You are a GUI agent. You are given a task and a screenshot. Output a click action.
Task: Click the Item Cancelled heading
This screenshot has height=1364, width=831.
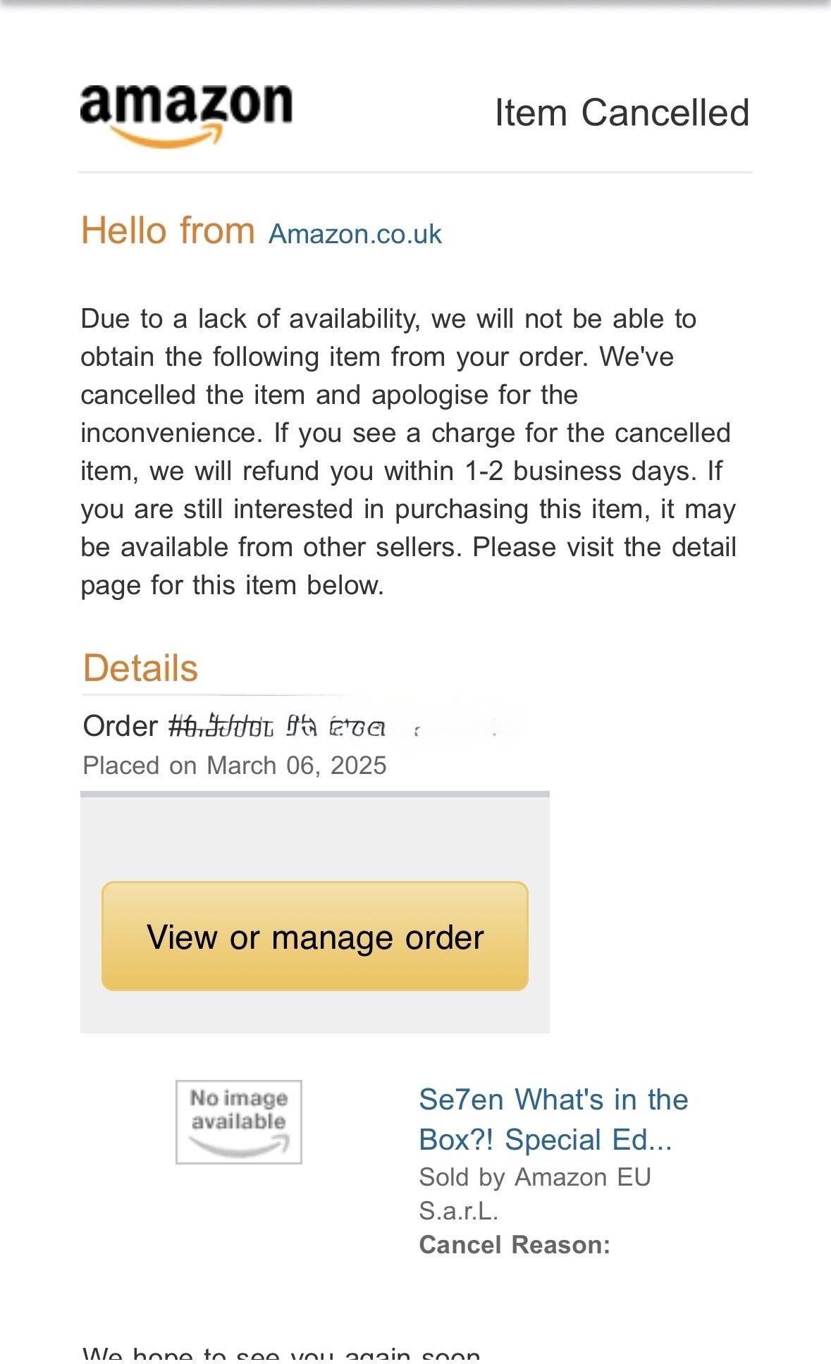point(622,113)
